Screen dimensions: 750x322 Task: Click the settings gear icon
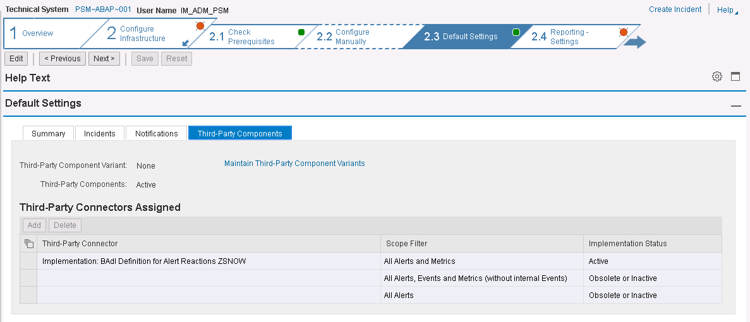(x=717, y=76)
